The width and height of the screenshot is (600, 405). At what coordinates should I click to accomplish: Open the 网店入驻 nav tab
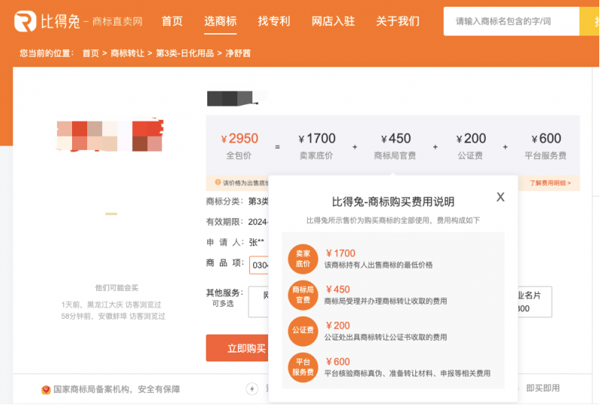(333, 21)
